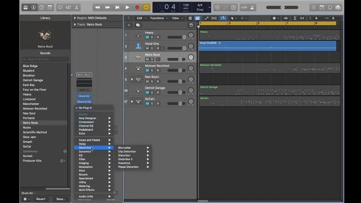Click the Retro Rock setting button on channel strip
This screenshot has height=203, width=361.
point(84,75)
